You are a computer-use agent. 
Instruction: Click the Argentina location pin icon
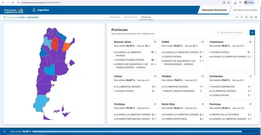pos(34,10)
